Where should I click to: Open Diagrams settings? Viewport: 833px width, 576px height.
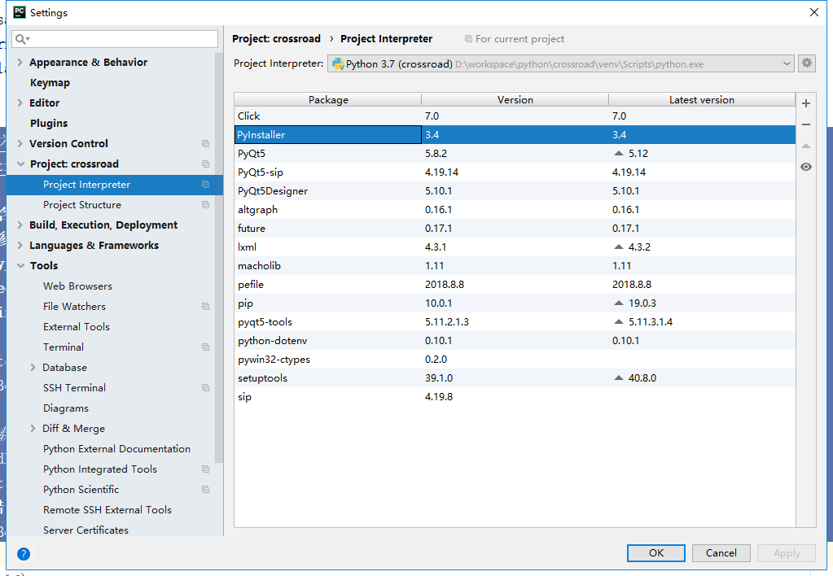coord(66,408)
